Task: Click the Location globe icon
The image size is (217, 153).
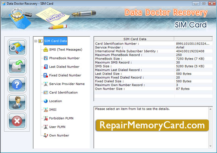Action: click(x=45, y=101)
